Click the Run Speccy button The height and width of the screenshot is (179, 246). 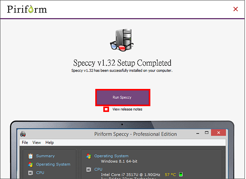click(x=123, y=97)
